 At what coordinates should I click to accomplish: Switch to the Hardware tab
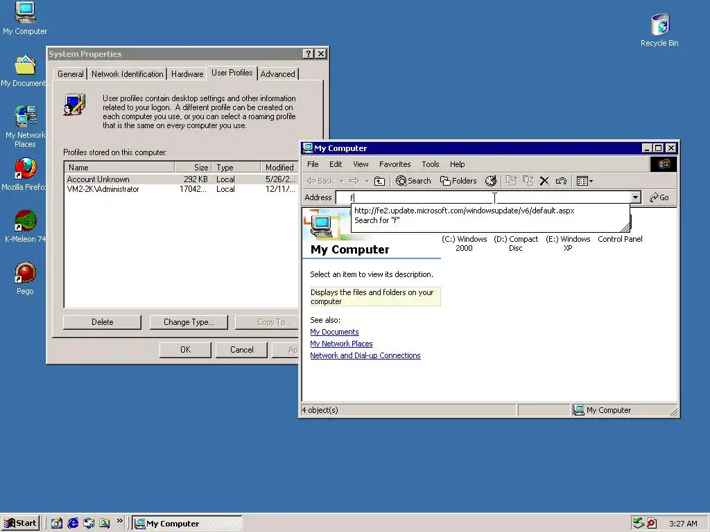coord(187,73)
